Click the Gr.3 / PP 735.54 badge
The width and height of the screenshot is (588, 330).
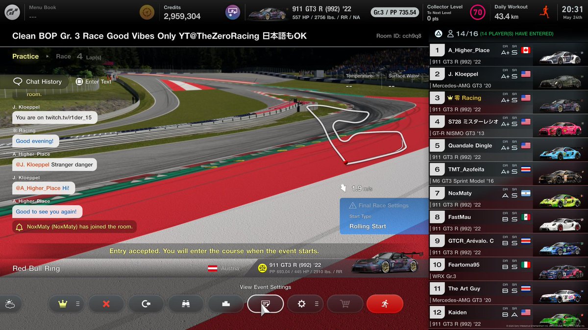395,12
